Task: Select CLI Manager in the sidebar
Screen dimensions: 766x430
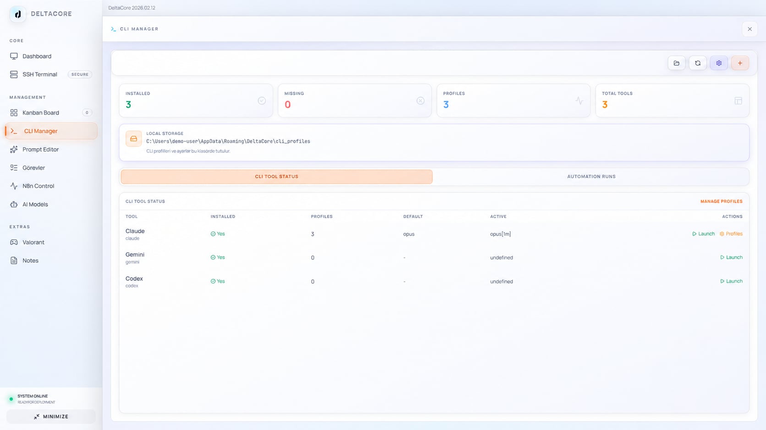Action: (x=51, y=131)
